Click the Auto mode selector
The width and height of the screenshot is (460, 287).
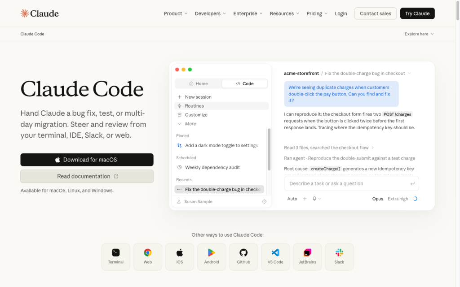292,199
